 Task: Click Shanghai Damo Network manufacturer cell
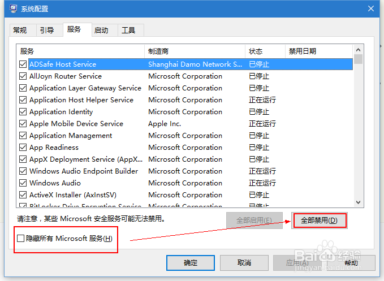(195, 64)
